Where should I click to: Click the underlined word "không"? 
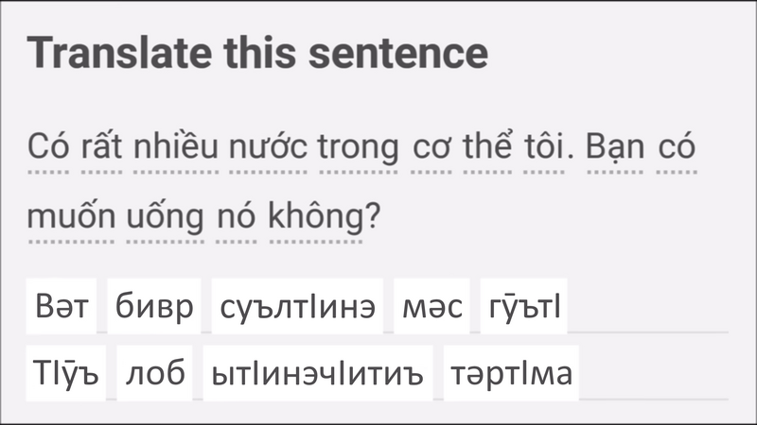pyautogui.click(x=316, y=217)
